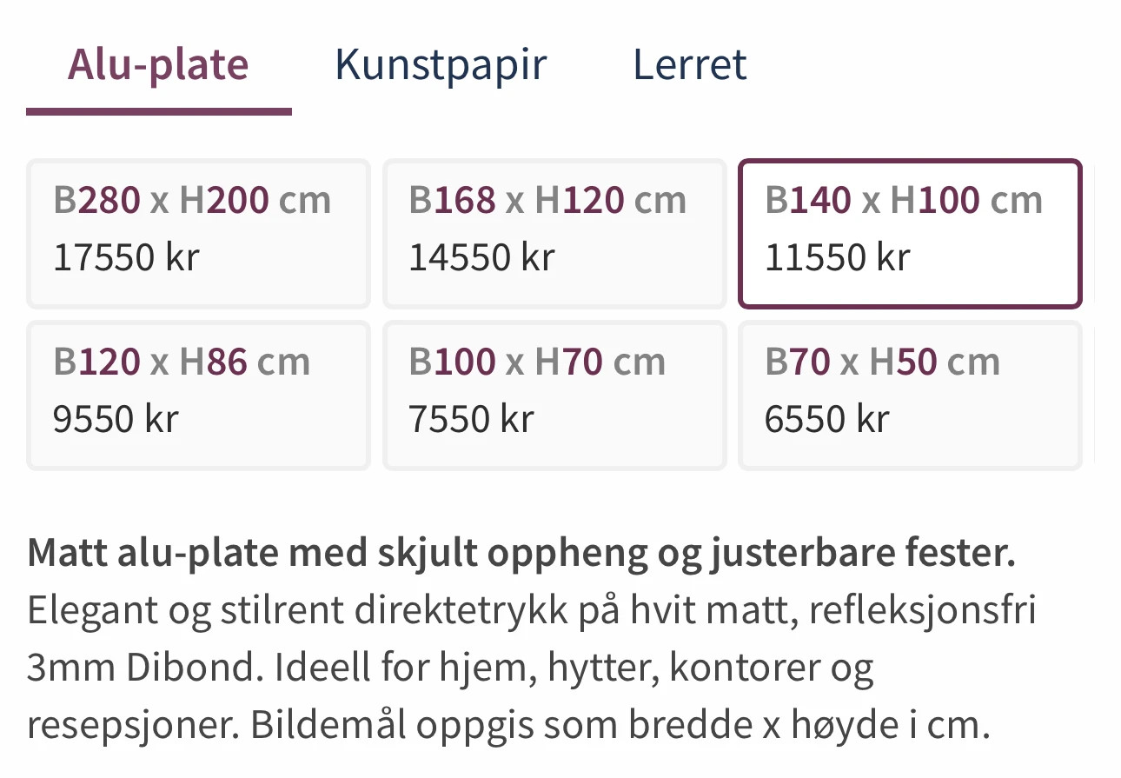Select the 9550 kr price option
Image resolution: width=1121 pixels, height=778 pixels.
pyautogui.click(x=116, y=420)
